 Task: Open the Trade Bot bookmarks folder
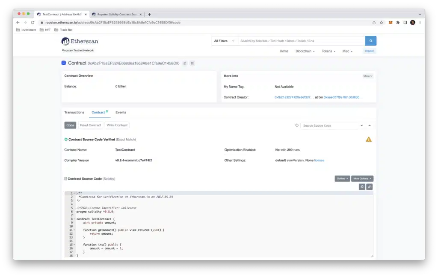pos(63,30)
